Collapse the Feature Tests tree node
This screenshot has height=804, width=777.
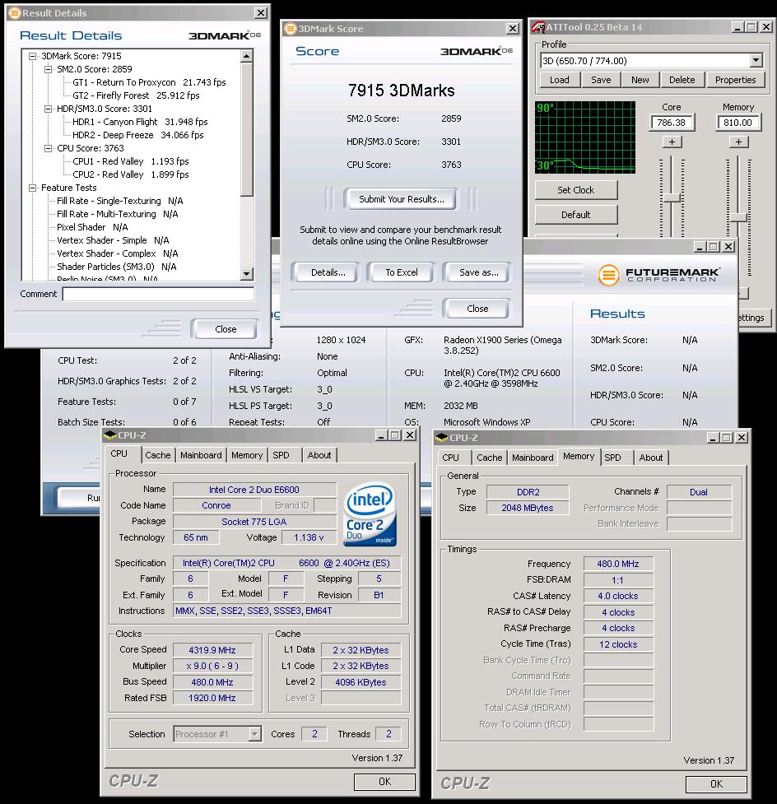[32, 188]
